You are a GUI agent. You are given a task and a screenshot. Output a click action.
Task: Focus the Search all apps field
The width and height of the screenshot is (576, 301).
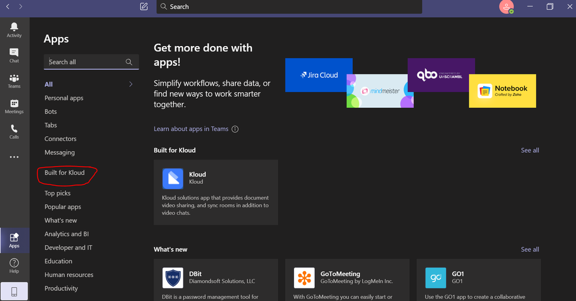91,62
